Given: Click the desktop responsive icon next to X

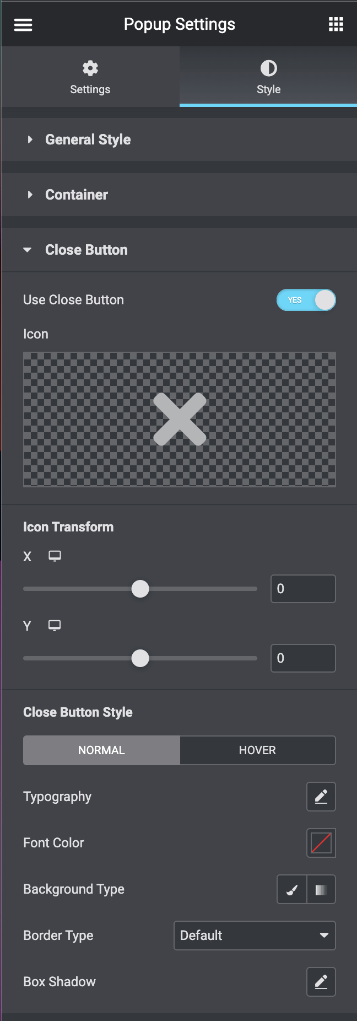Looking at the screenshot, I should pos(55,556).
